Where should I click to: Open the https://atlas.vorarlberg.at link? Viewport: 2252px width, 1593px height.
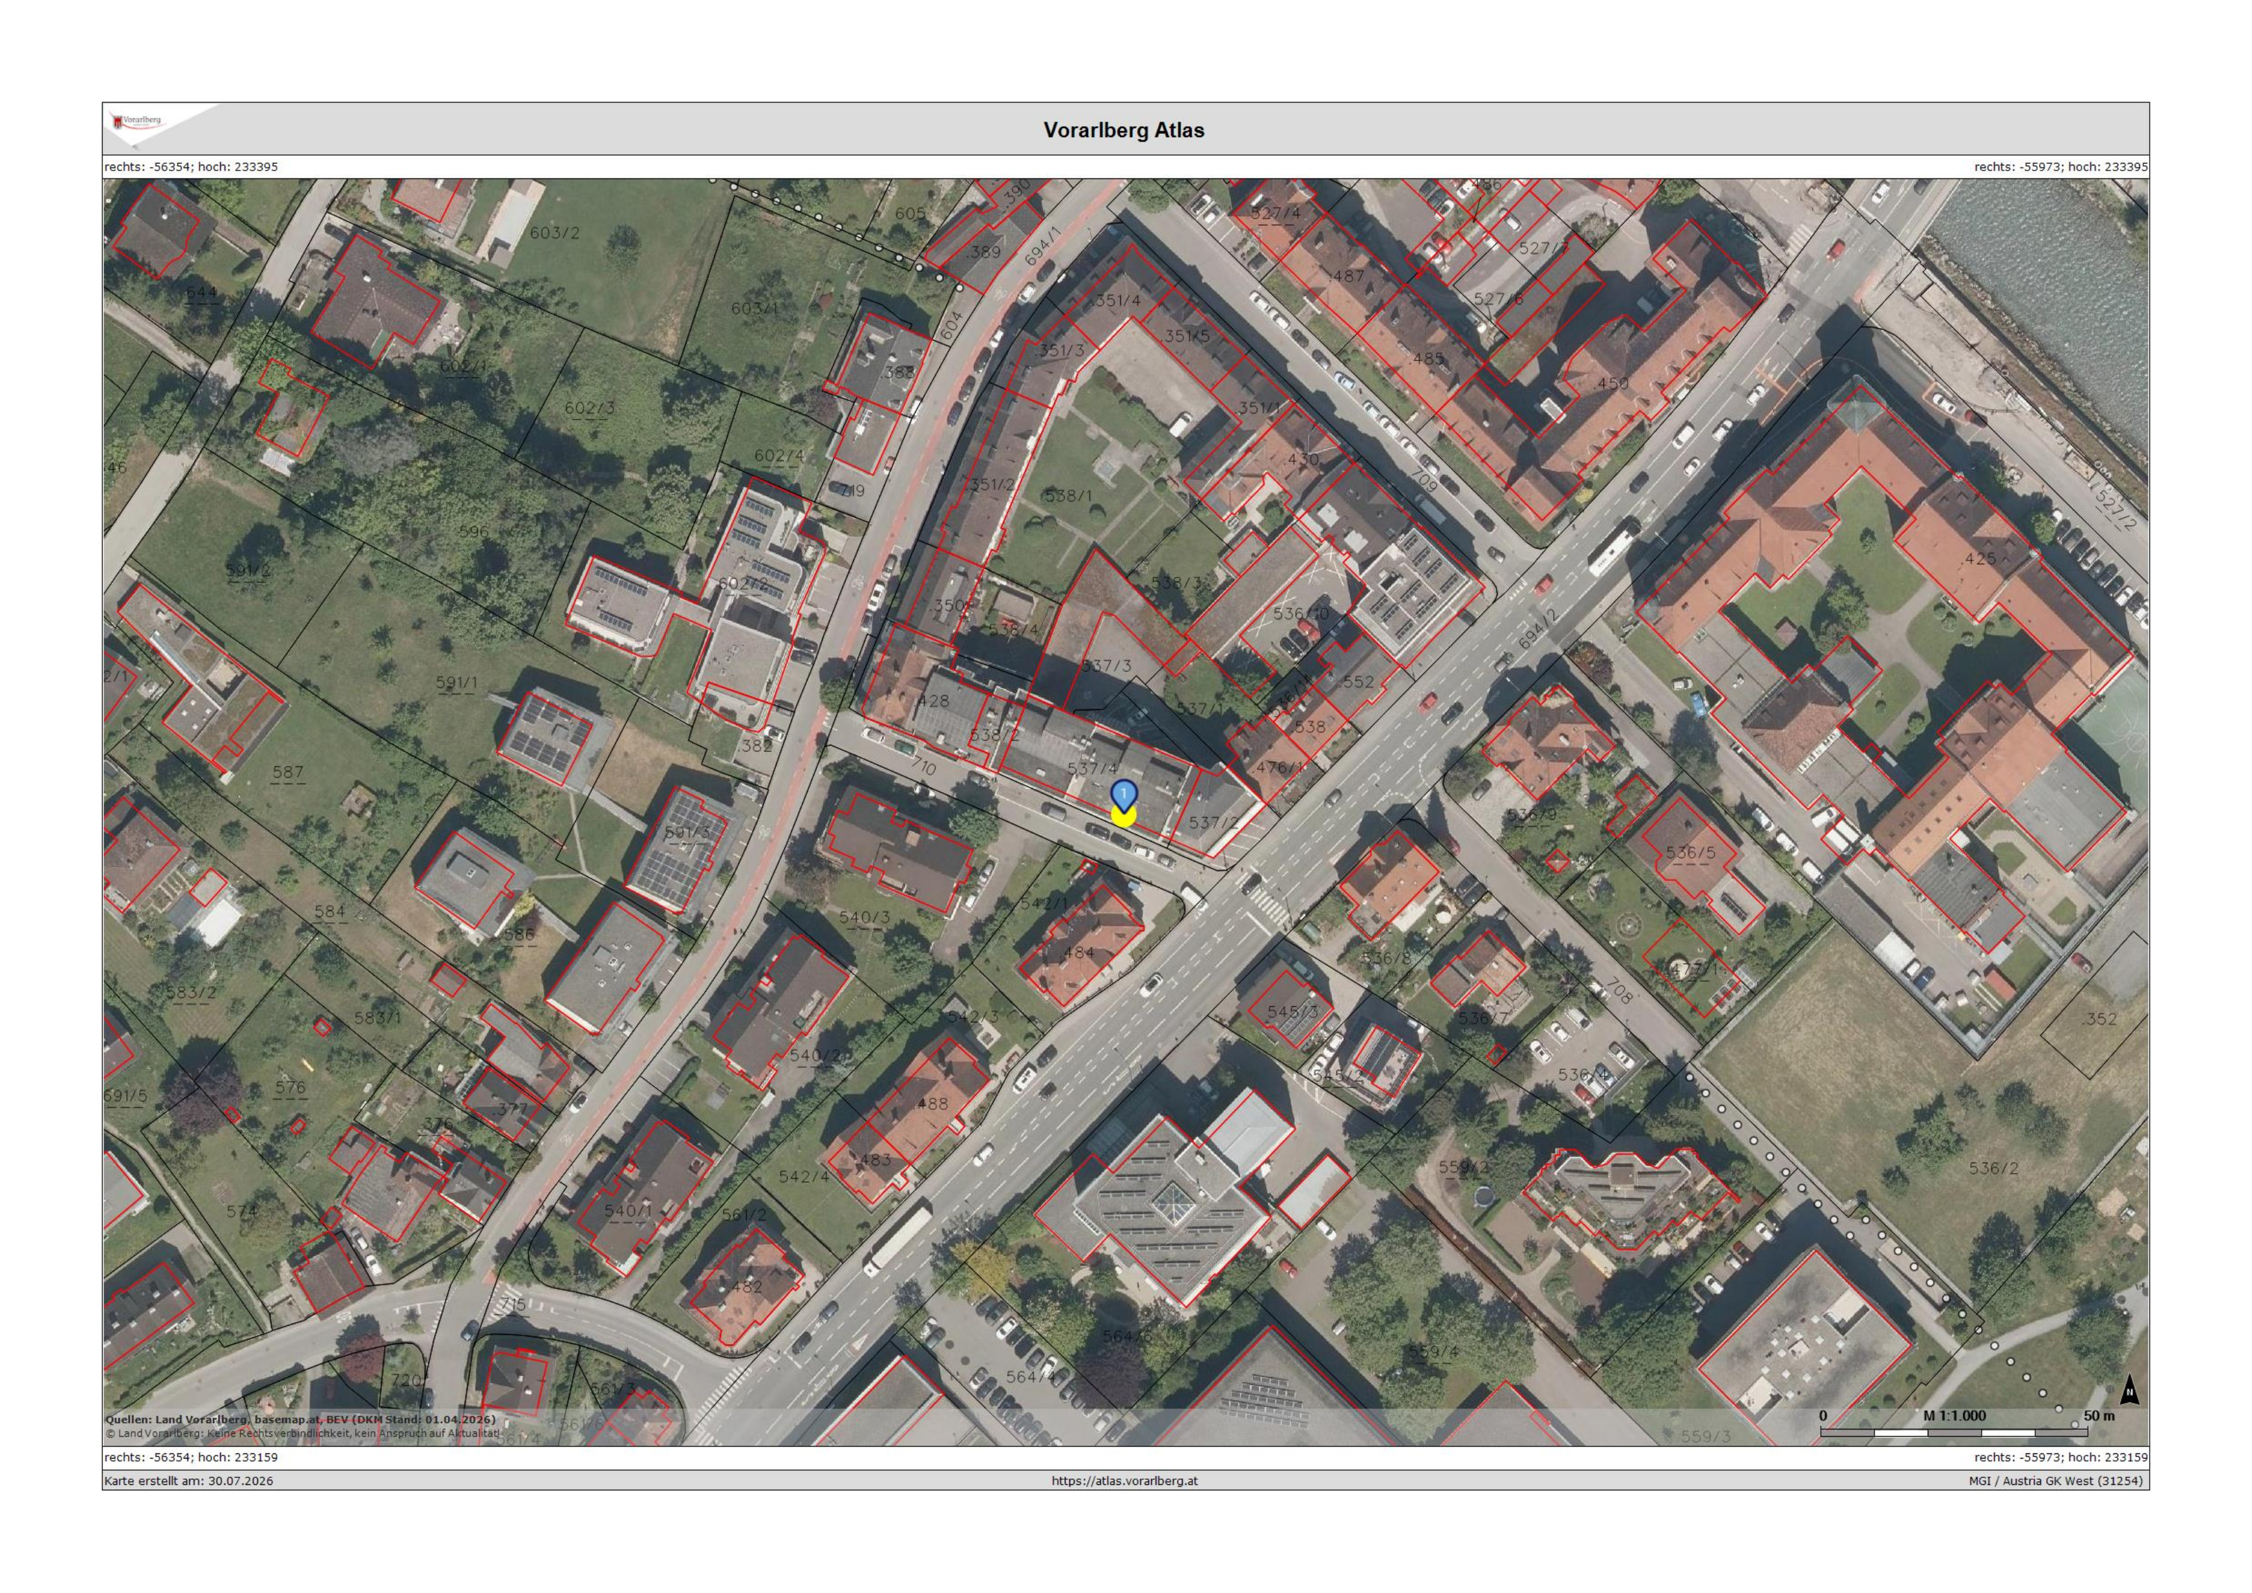pyautogui.click(x=1124, y=1480)
